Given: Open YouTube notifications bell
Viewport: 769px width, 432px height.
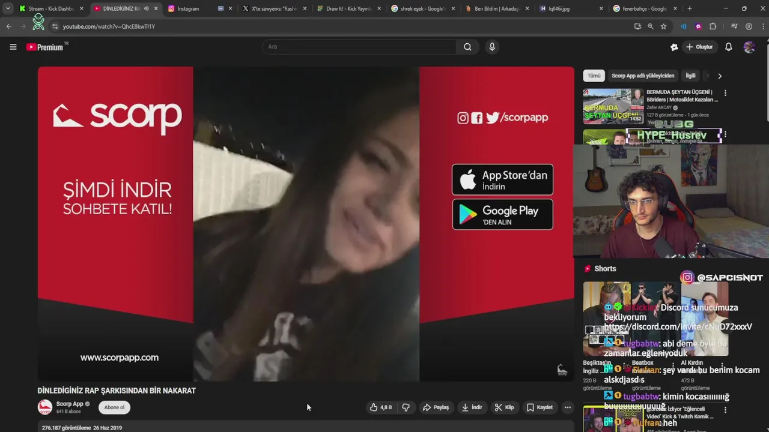Looking at the screenshot, I should point(728,47).
